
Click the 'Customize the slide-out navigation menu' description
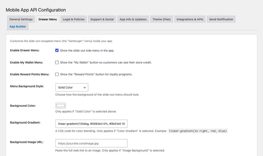click(61, 41)
